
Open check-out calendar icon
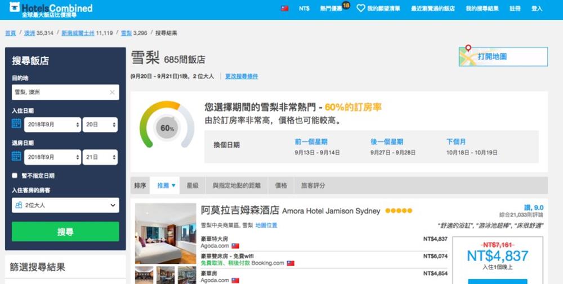pyautogui.click(x=16, y=156)
